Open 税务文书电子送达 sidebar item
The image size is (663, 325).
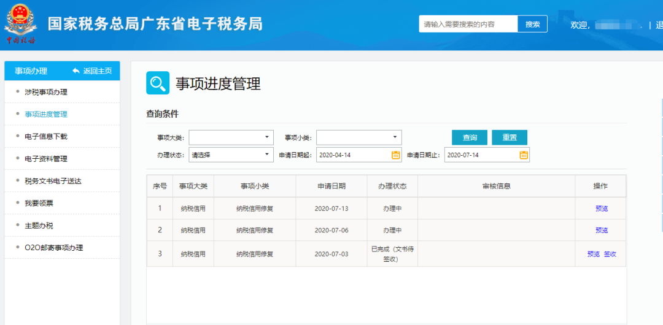[x=53, y=181]
